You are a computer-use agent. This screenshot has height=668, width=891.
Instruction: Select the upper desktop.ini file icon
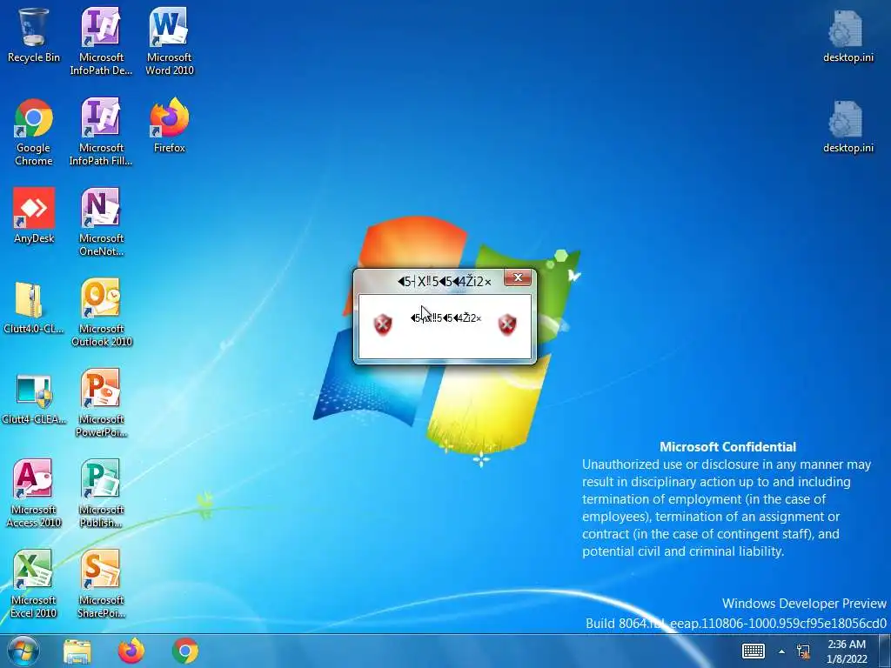coord(847,36)
